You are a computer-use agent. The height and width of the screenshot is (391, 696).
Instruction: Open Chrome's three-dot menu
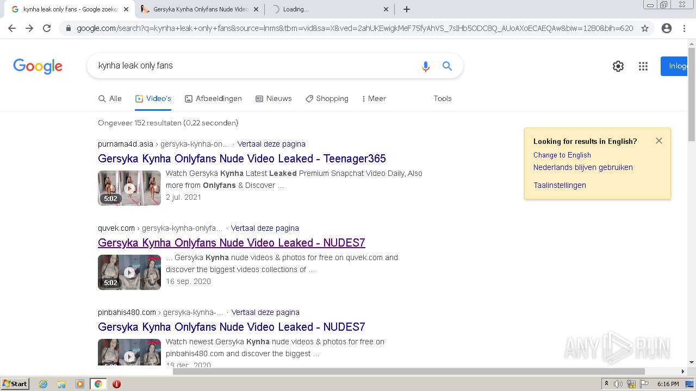pos(684,28)
